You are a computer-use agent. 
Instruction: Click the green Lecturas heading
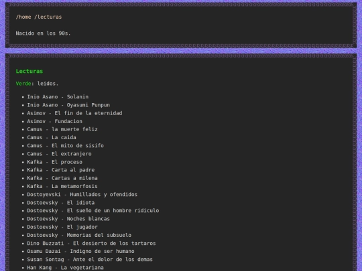coord(29,71)
